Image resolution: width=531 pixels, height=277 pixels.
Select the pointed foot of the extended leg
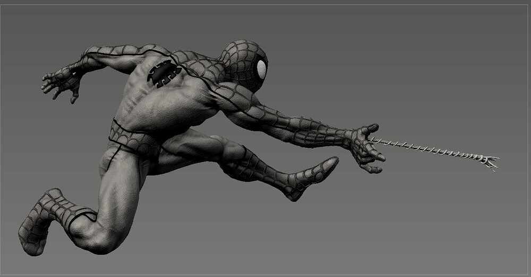(311, 178)
